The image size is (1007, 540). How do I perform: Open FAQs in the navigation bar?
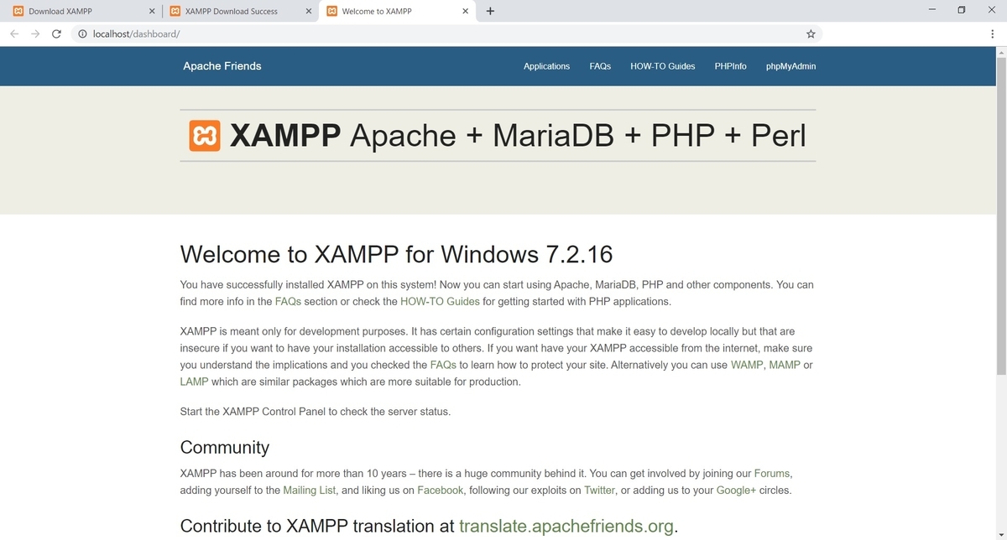click(x=600, y=66)
